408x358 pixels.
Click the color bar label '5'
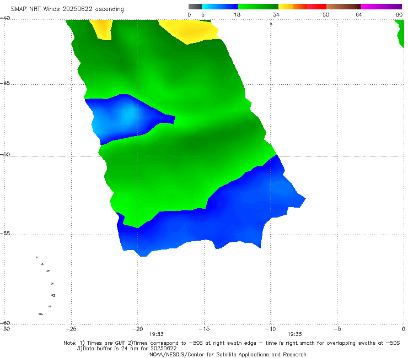pos(203,14)
